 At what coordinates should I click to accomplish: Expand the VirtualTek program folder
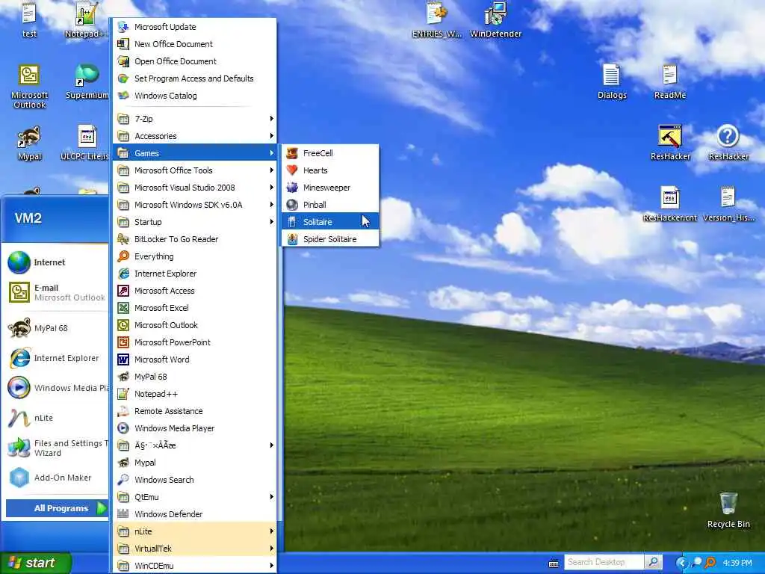click(195, 549)
